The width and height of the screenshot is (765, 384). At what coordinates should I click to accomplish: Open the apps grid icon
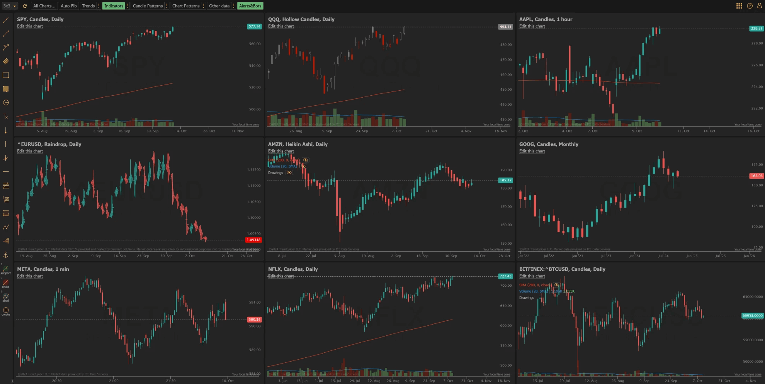click(739, 6)
